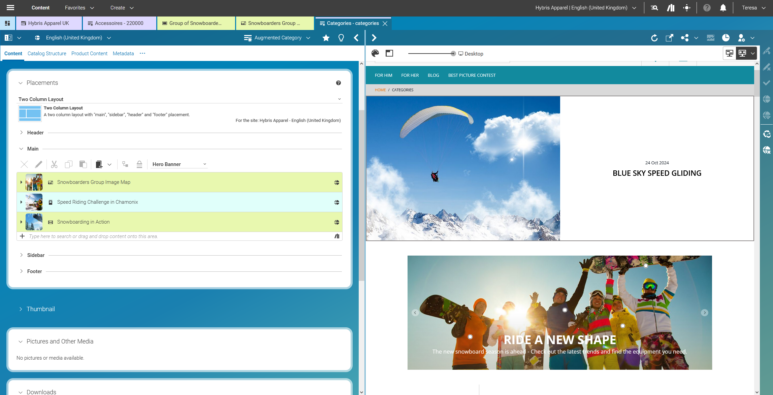Click the HOME breadcrumb link
This screenshot has height=395, width=773.
point(380,90)
